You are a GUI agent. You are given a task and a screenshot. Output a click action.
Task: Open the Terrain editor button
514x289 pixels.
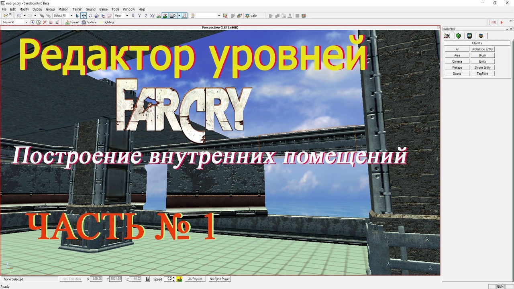tap(72, 22)
